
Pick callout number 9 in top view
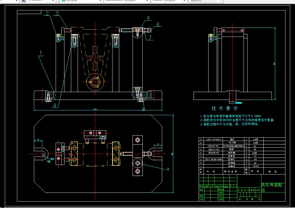(x=168, y=169)
